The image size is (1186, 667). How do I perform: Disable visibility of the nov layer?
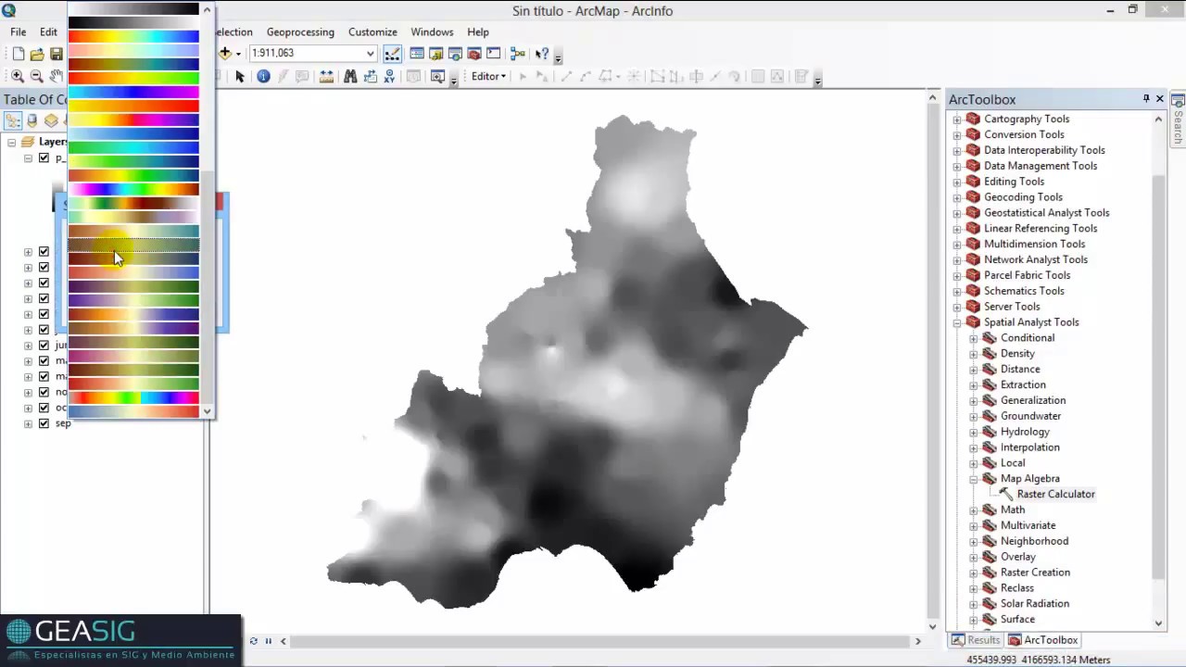click(x=44, y=392)
